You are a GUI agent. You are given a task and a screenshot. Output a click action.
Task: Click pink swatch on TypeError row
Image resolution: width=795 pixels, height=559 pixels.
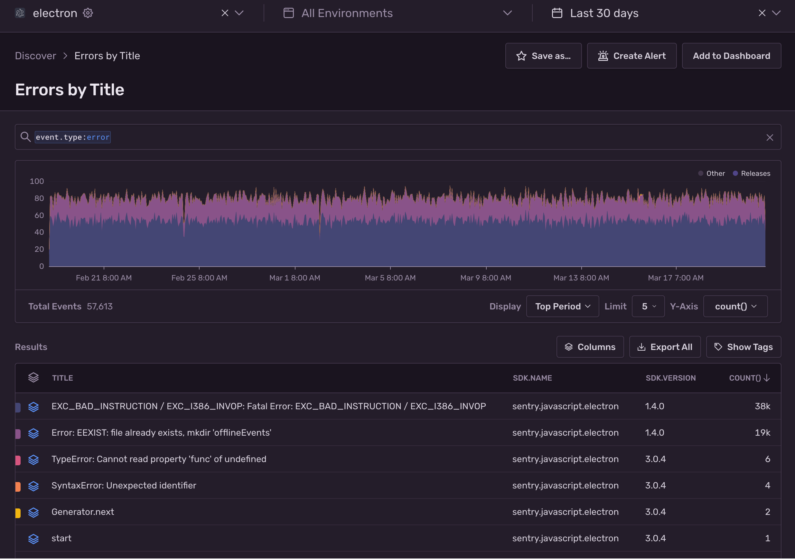18,460
